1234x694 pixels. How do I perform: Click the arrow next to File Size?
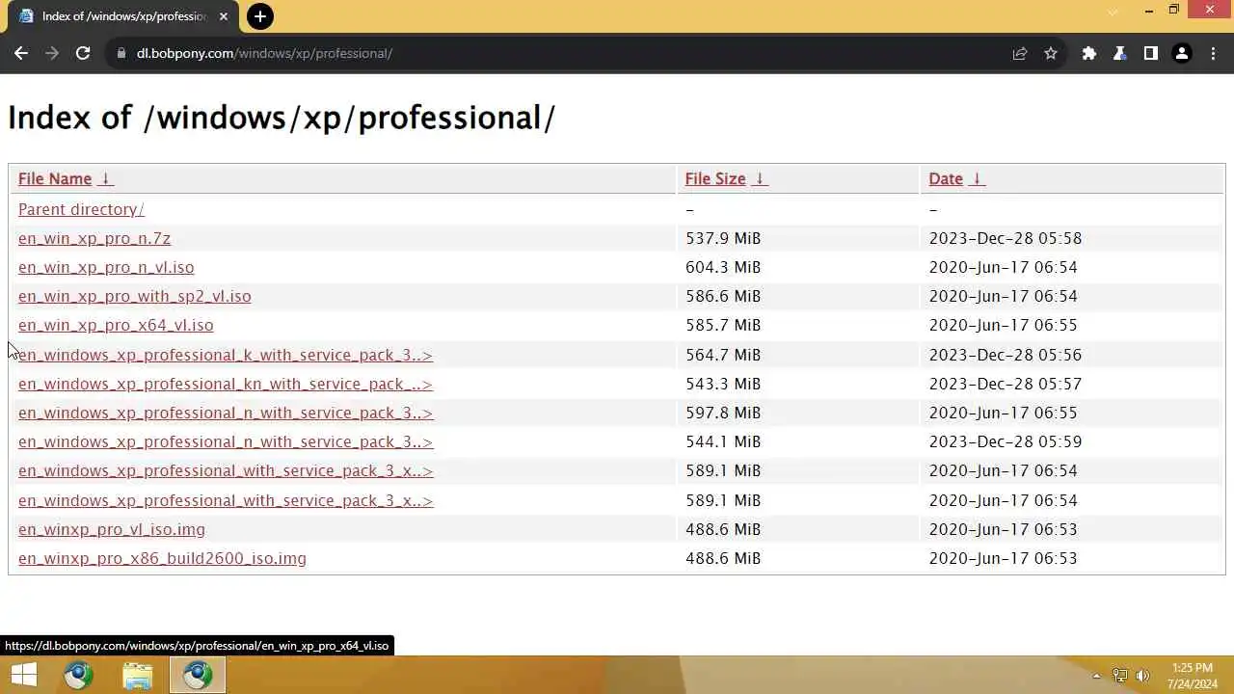click(x=760, y=178)
